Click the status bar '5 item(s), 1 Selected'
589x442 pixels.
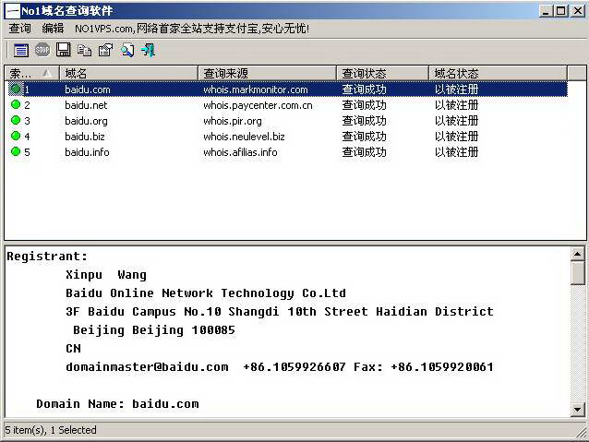click(51, 430)
